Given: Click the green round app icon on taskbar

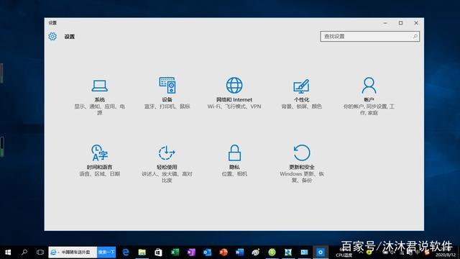Looking at the screenshot, I should [x=272, y=253].
